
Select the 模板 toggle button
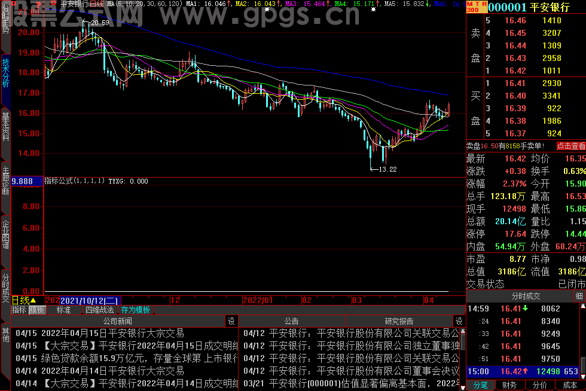coord(37,310)
